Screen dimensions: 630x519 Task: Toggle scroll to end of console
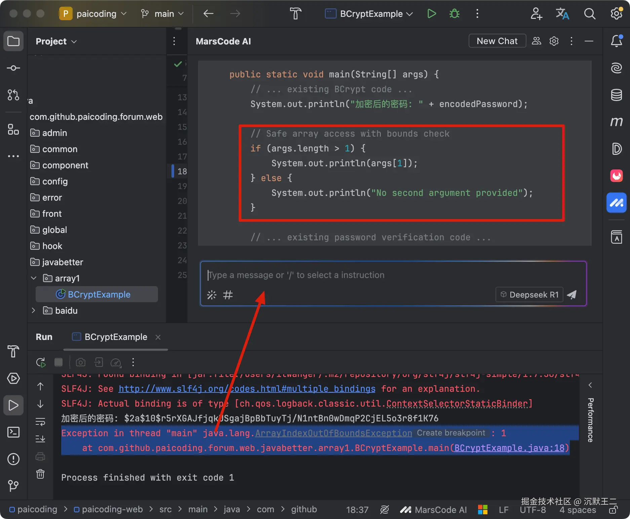pyautogui.click(x=40, y=439)
